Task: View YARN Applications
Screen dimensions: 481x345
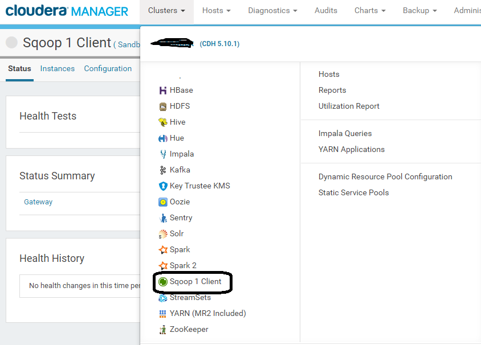Action: 352,149
